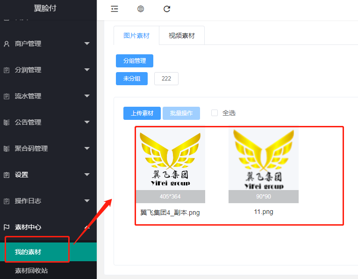Click the 批量操作 batch button
The height and width of the screenshot is (279, 358).
(x=181, y=113)
